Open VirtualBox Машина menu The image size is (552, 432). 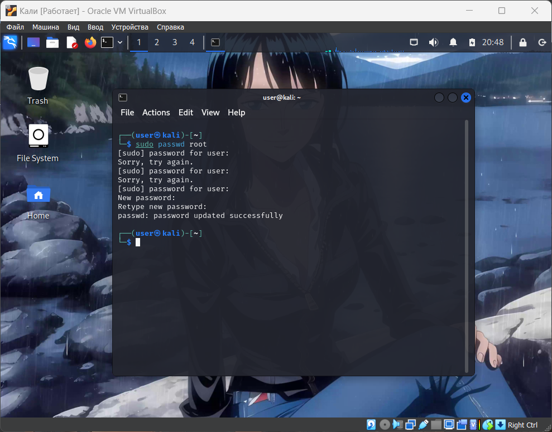point(46,27)
